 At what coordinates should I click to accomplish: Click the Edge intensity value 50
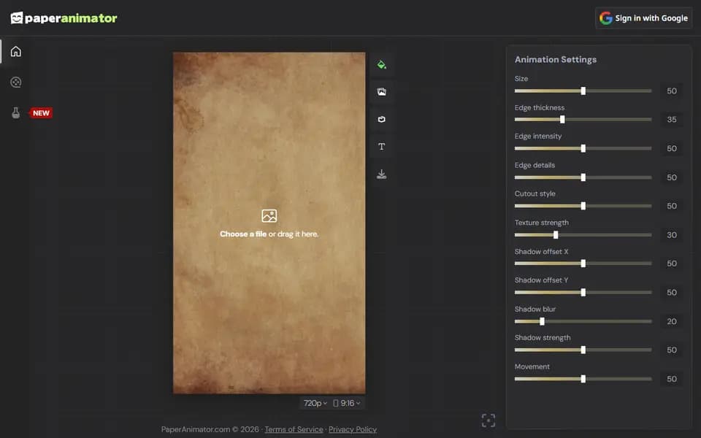tap(672, 148)
